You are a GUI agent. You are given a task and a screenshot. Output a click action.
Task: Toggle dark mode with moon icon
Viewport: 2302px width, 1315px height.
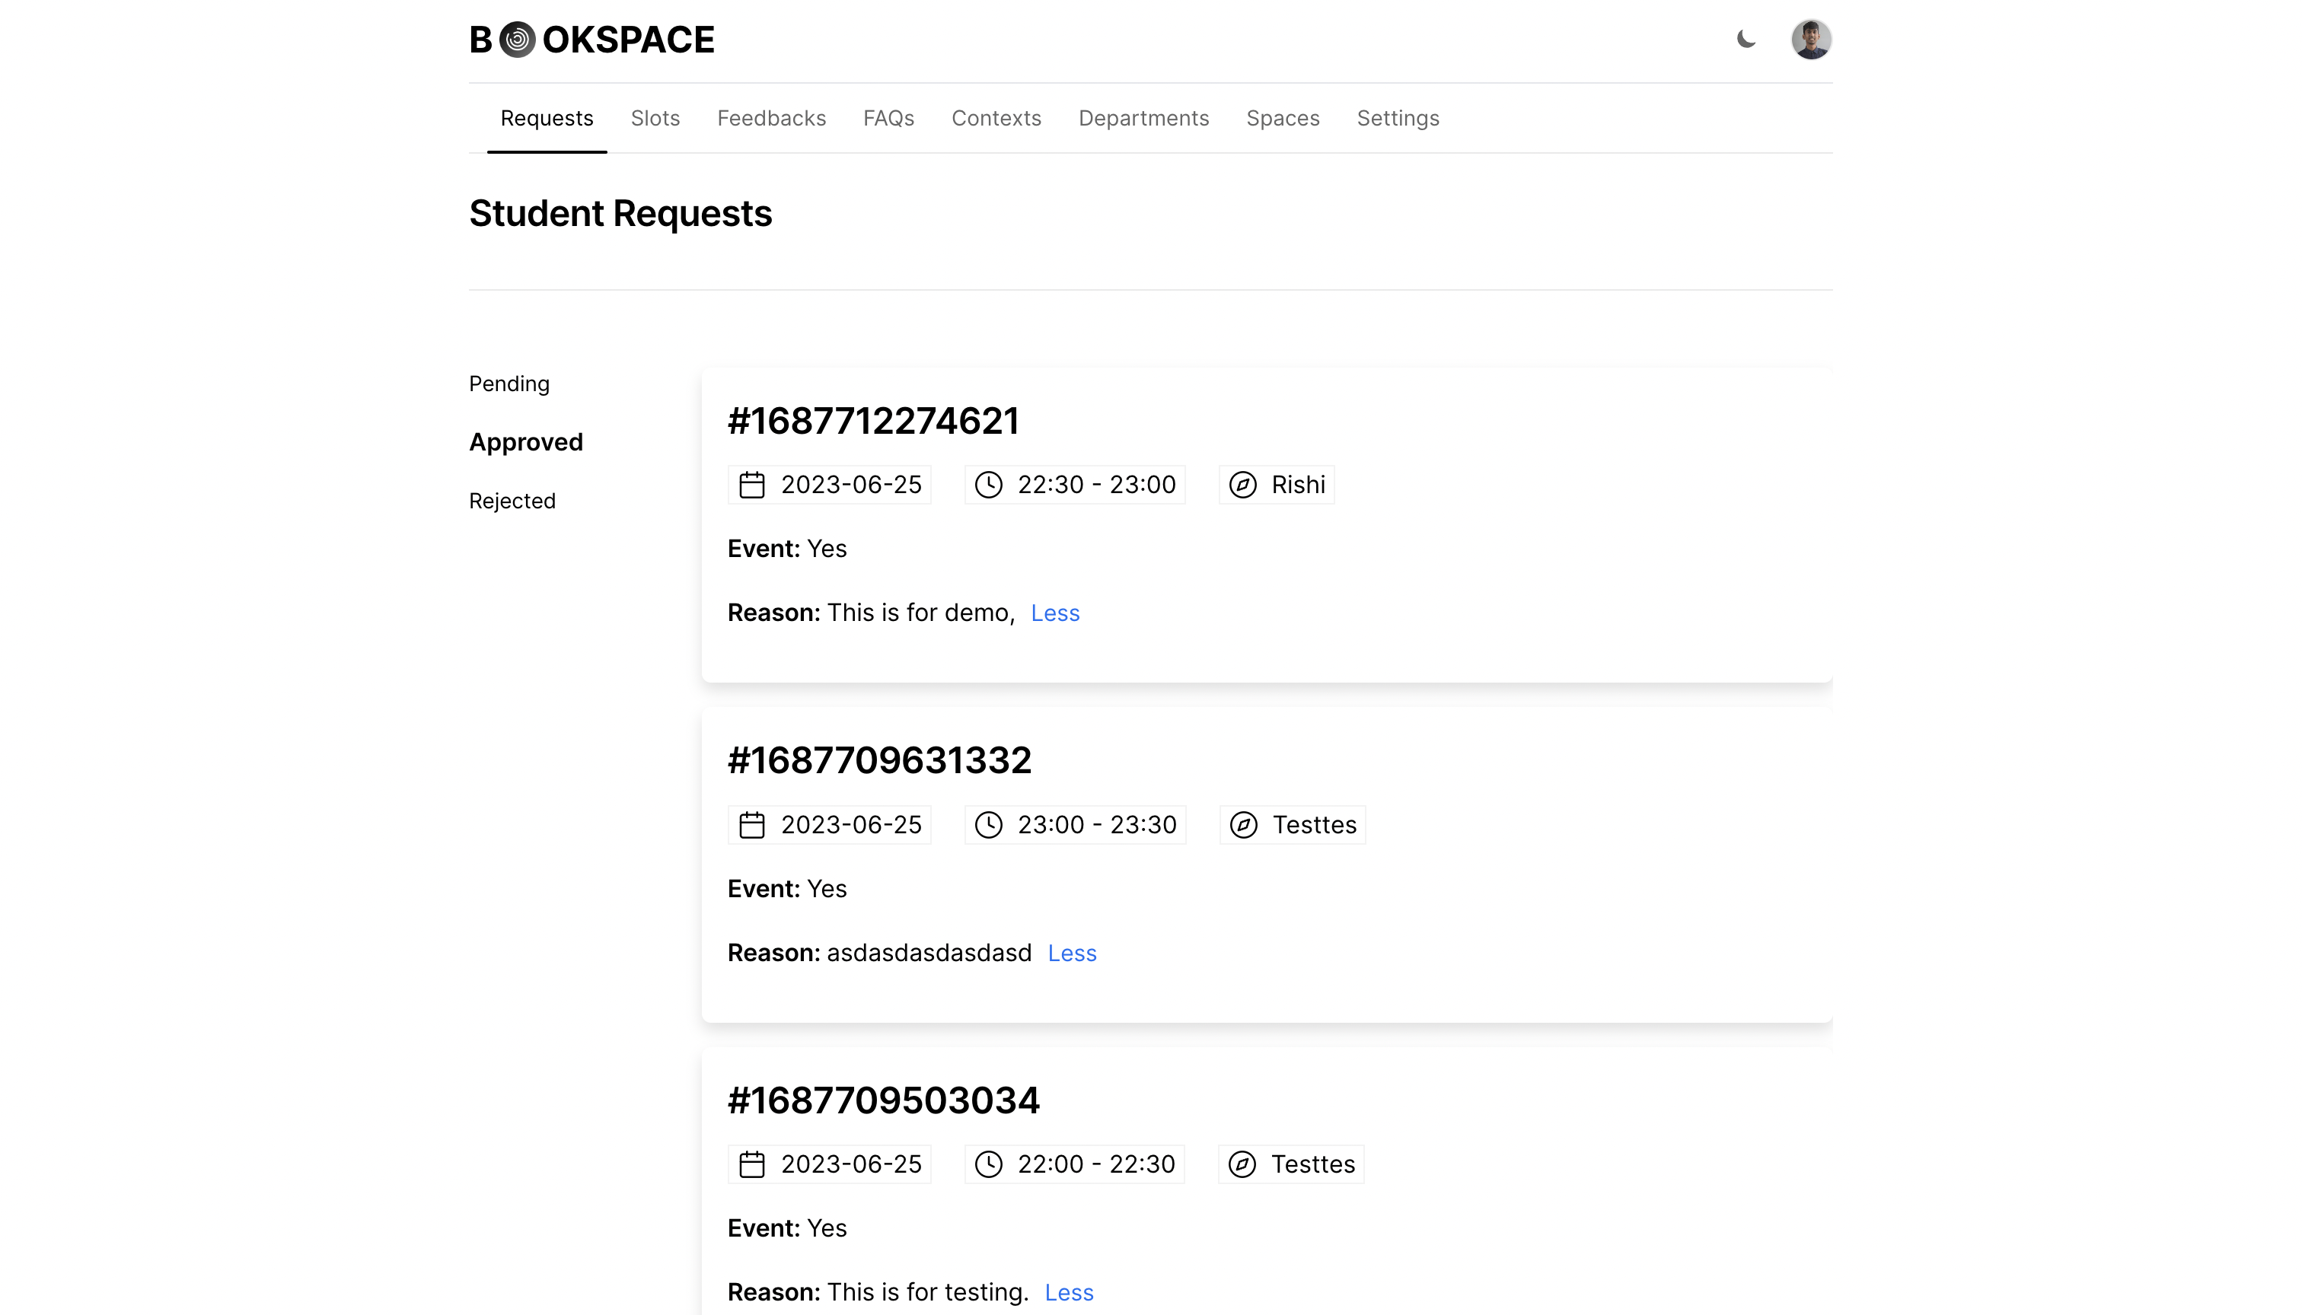pyautogui.click(x=1746, y=39)
